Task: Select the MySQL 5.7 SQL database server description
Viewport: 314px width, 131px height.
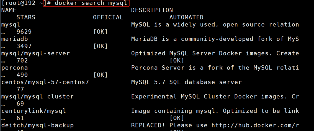Action: pyautogui.click(x=186, y=82)
